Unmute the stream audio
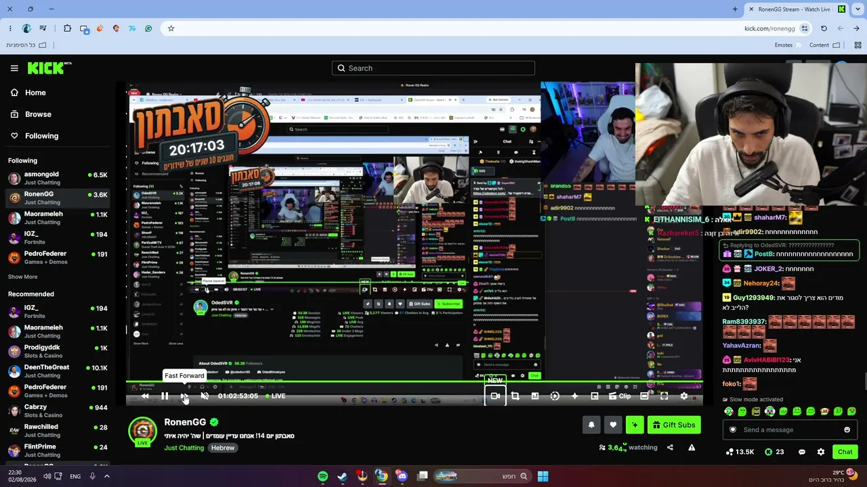Viewport: 867px width, 487px height. [205, 396]
